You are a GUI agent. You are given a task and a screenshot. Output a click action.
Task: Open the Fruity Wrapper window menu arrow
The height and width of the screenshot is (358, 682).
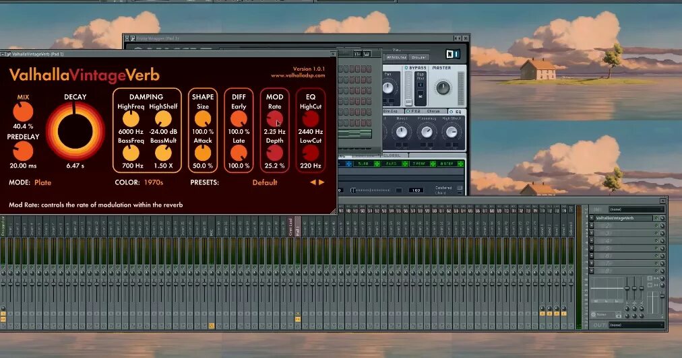coord(127,38)
